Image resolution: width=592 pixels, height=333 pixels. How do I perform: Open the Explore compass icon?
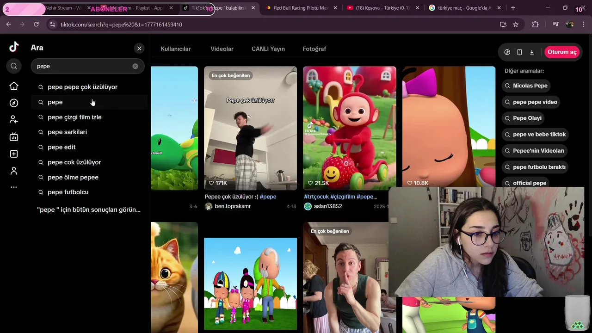pos(14,103)
